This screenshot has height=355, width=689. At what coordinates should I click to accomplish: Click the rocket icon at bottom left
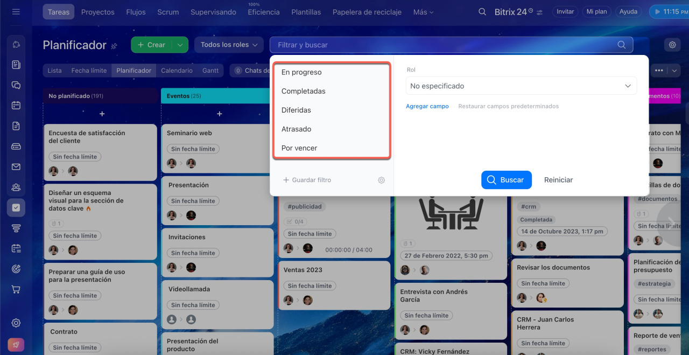click(x=16, y=345)
